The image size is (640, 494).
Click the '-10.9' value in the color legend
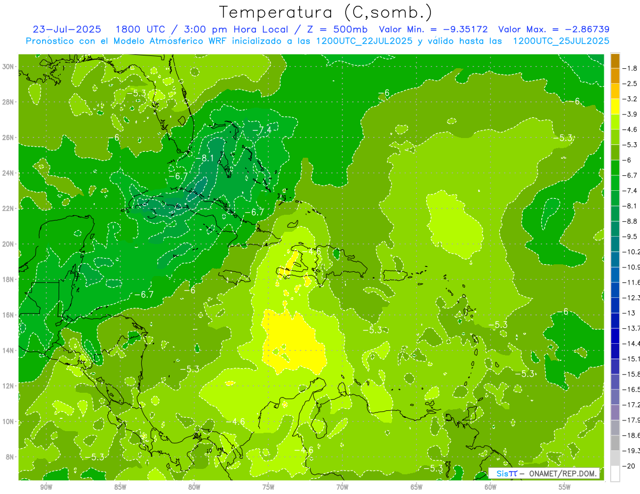(631, 267)
